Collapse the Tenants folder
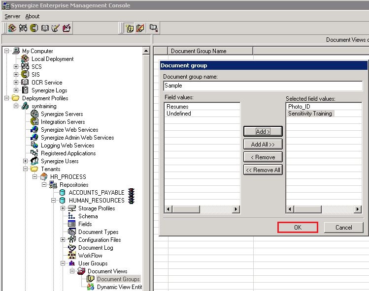369x291 pixels. click(x=25, y=169)
